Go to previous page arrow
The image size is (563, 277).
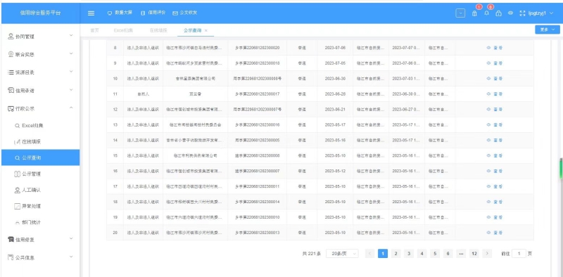(370, 254)
